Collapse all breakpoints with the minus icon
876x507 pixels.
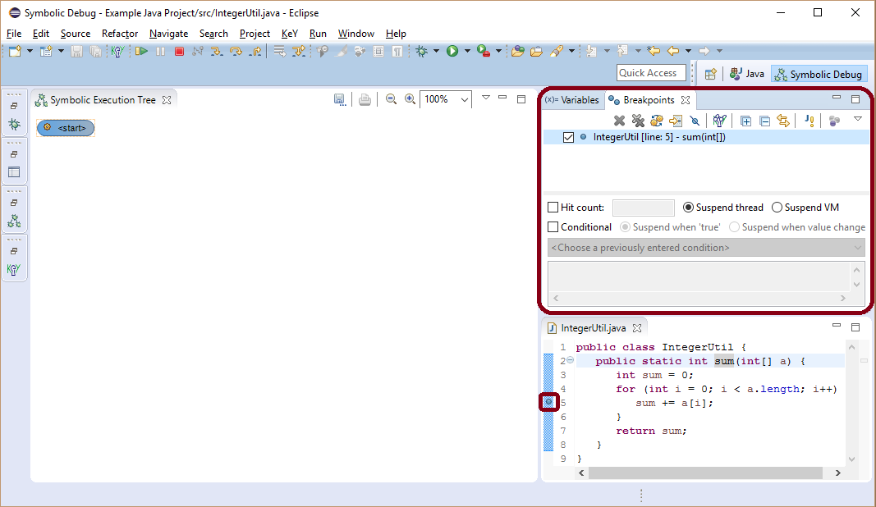click(x=765, y=121)
